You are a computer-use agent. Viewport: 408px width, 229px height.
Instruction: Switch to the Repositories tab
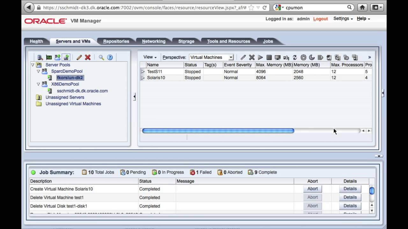[x=116, y=41]
